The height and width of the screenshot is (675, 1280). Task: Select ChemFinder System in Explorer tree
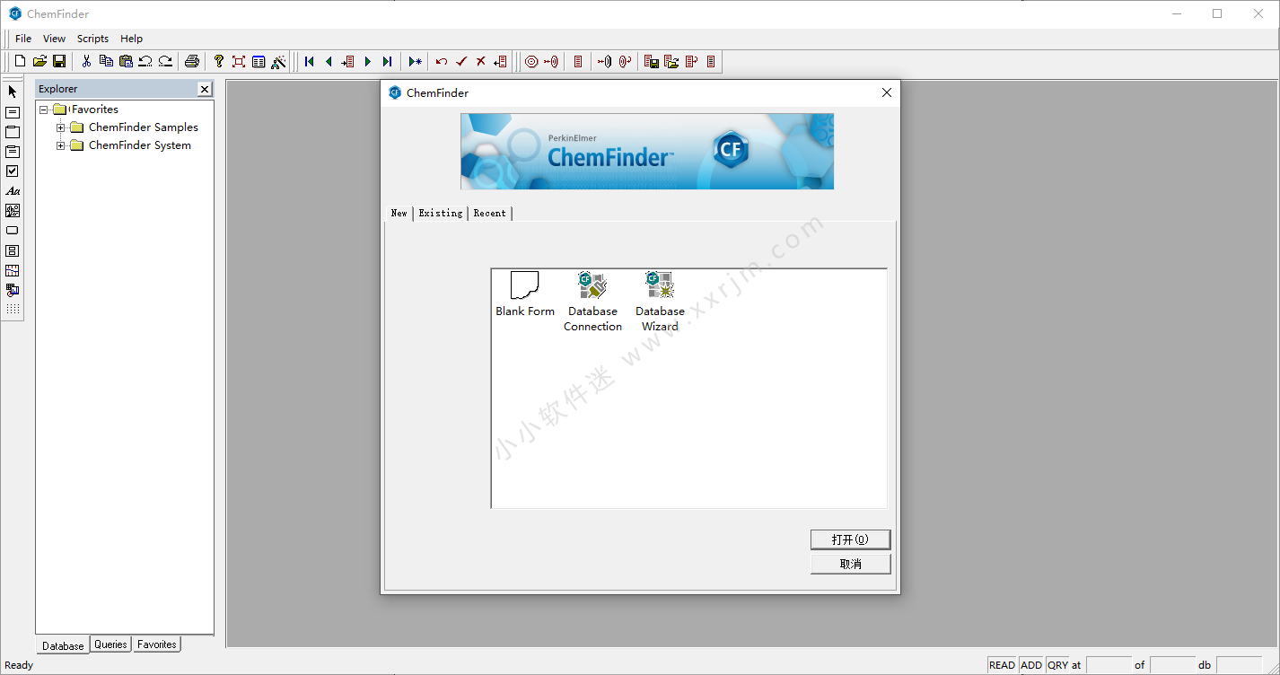click(x=140, y=145)
